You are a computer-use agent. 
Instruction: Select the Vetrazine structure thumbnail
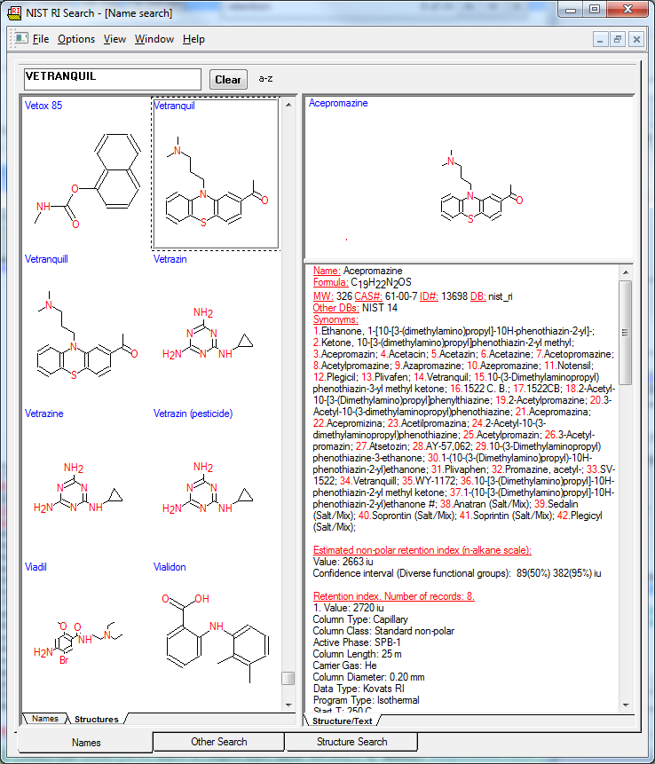[x=86, y=482]
